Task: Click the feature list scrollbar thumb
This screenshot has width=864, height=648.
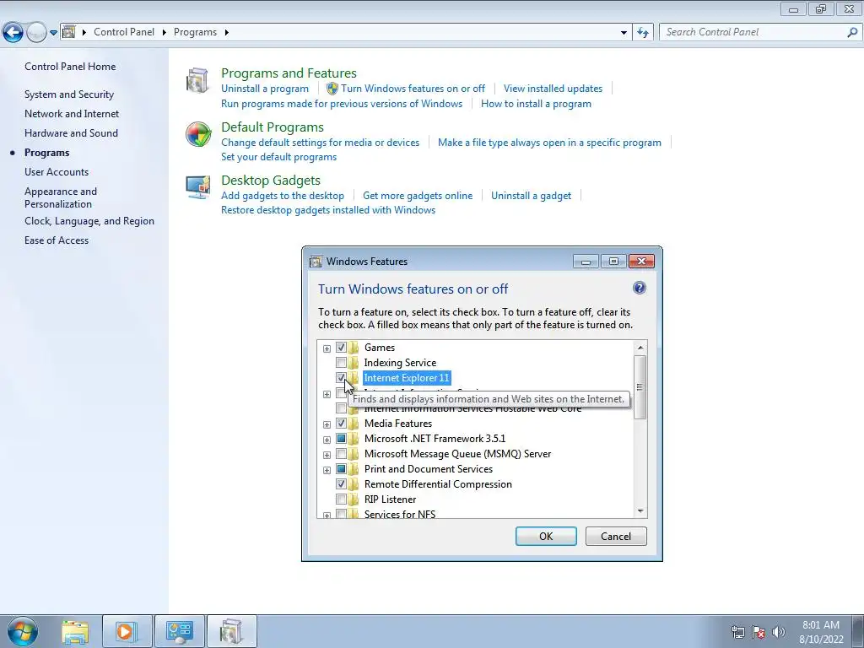Action: pos(640,386)
